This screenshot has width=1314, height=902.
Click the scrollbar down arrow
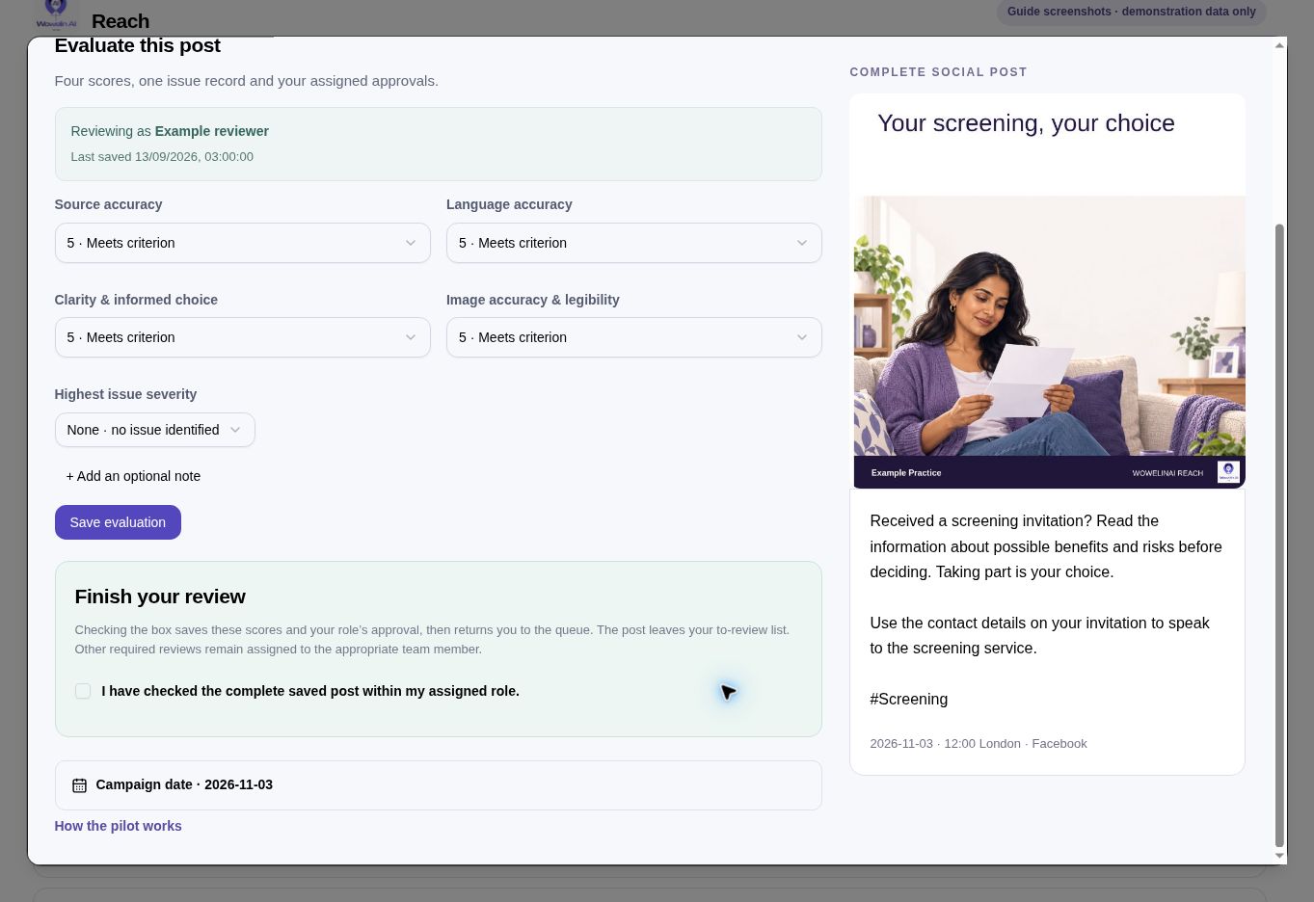1279,855
